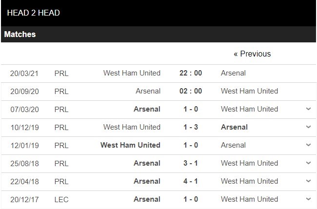Expand the 25/08/18 match row chevron
Screen dimensions: 317x209
click(308, 163)
